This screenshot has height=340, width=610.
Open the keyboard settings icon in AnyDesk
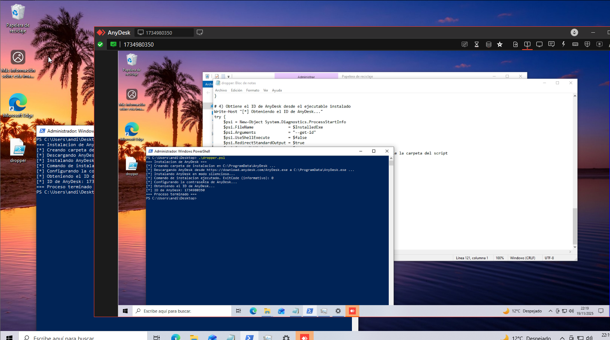click(575, 44)
